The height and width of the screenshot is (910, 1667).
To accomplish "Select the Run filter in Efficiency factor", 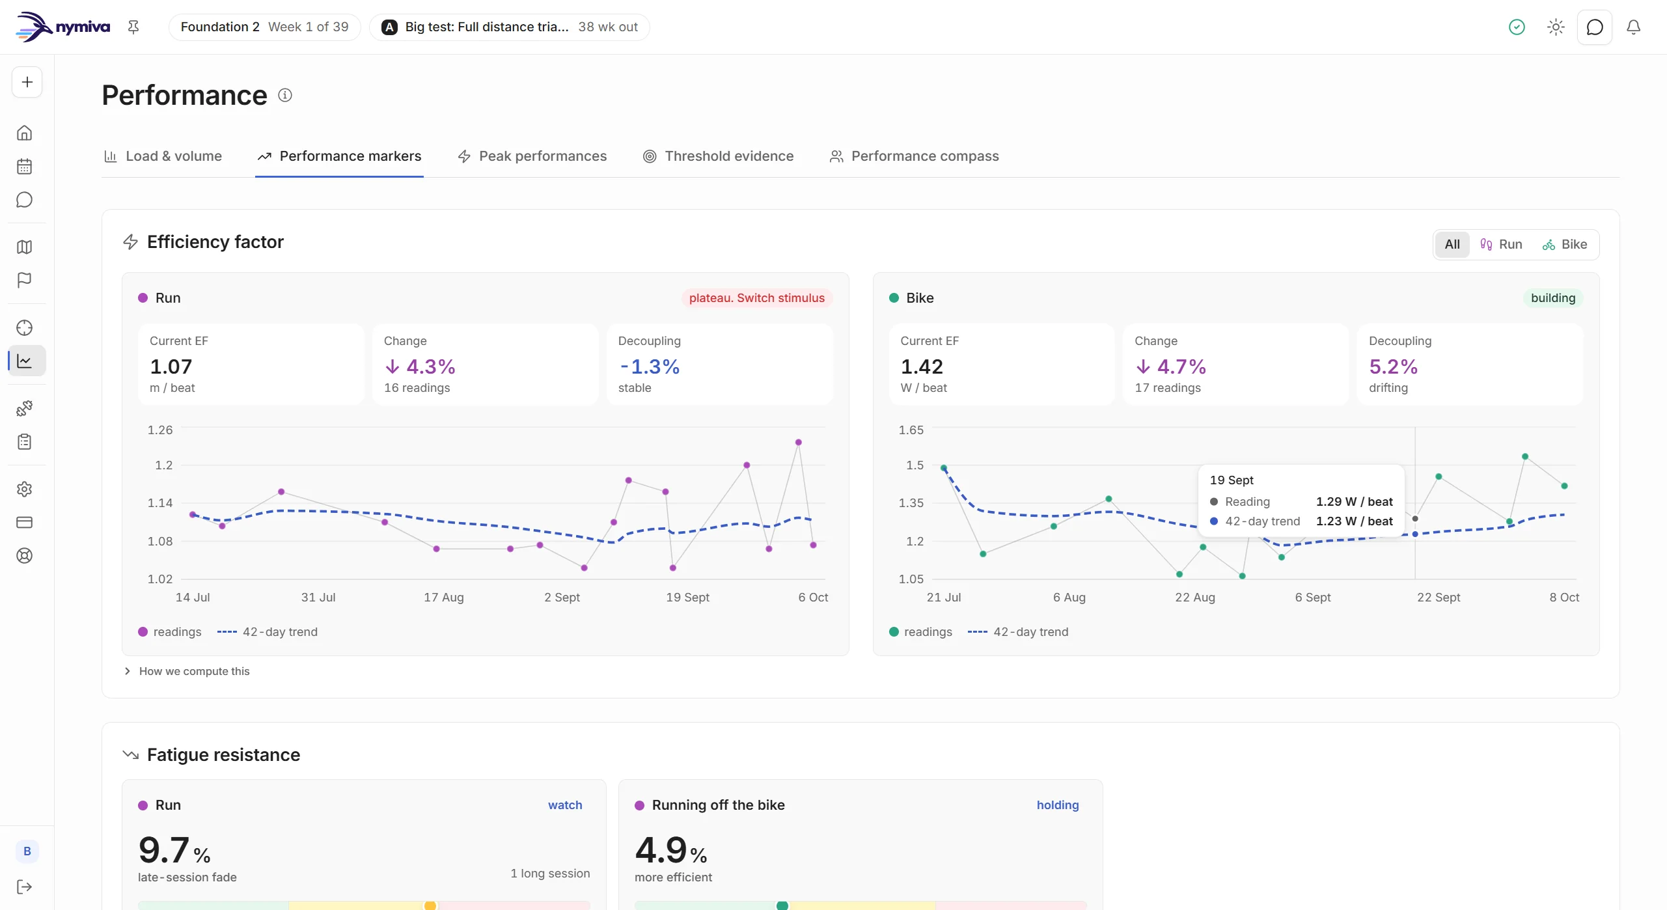I will [x=1501, y=244].
